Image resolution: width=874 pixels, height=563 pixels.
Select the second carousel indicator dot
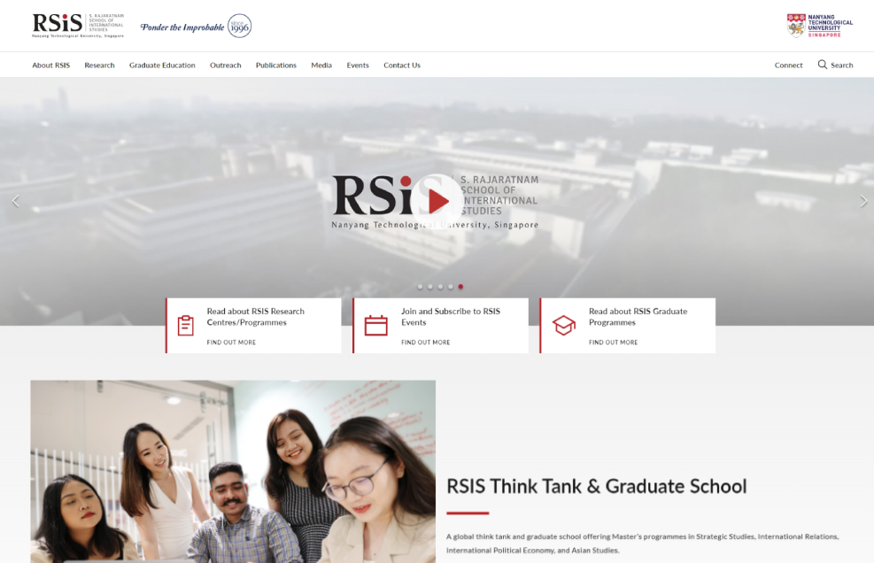(430, 287)
